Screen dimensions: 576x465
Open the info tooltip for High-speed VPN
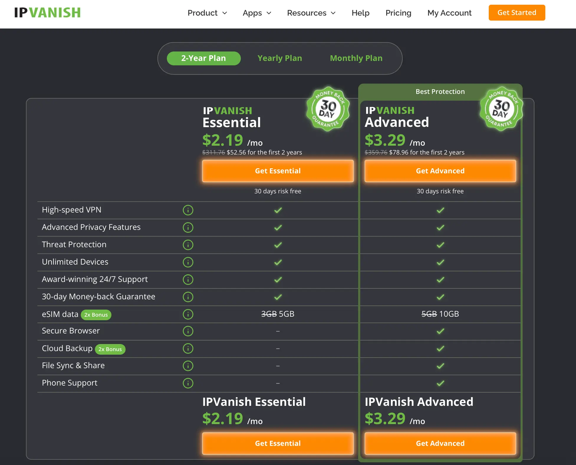click(x=188, y=210)
